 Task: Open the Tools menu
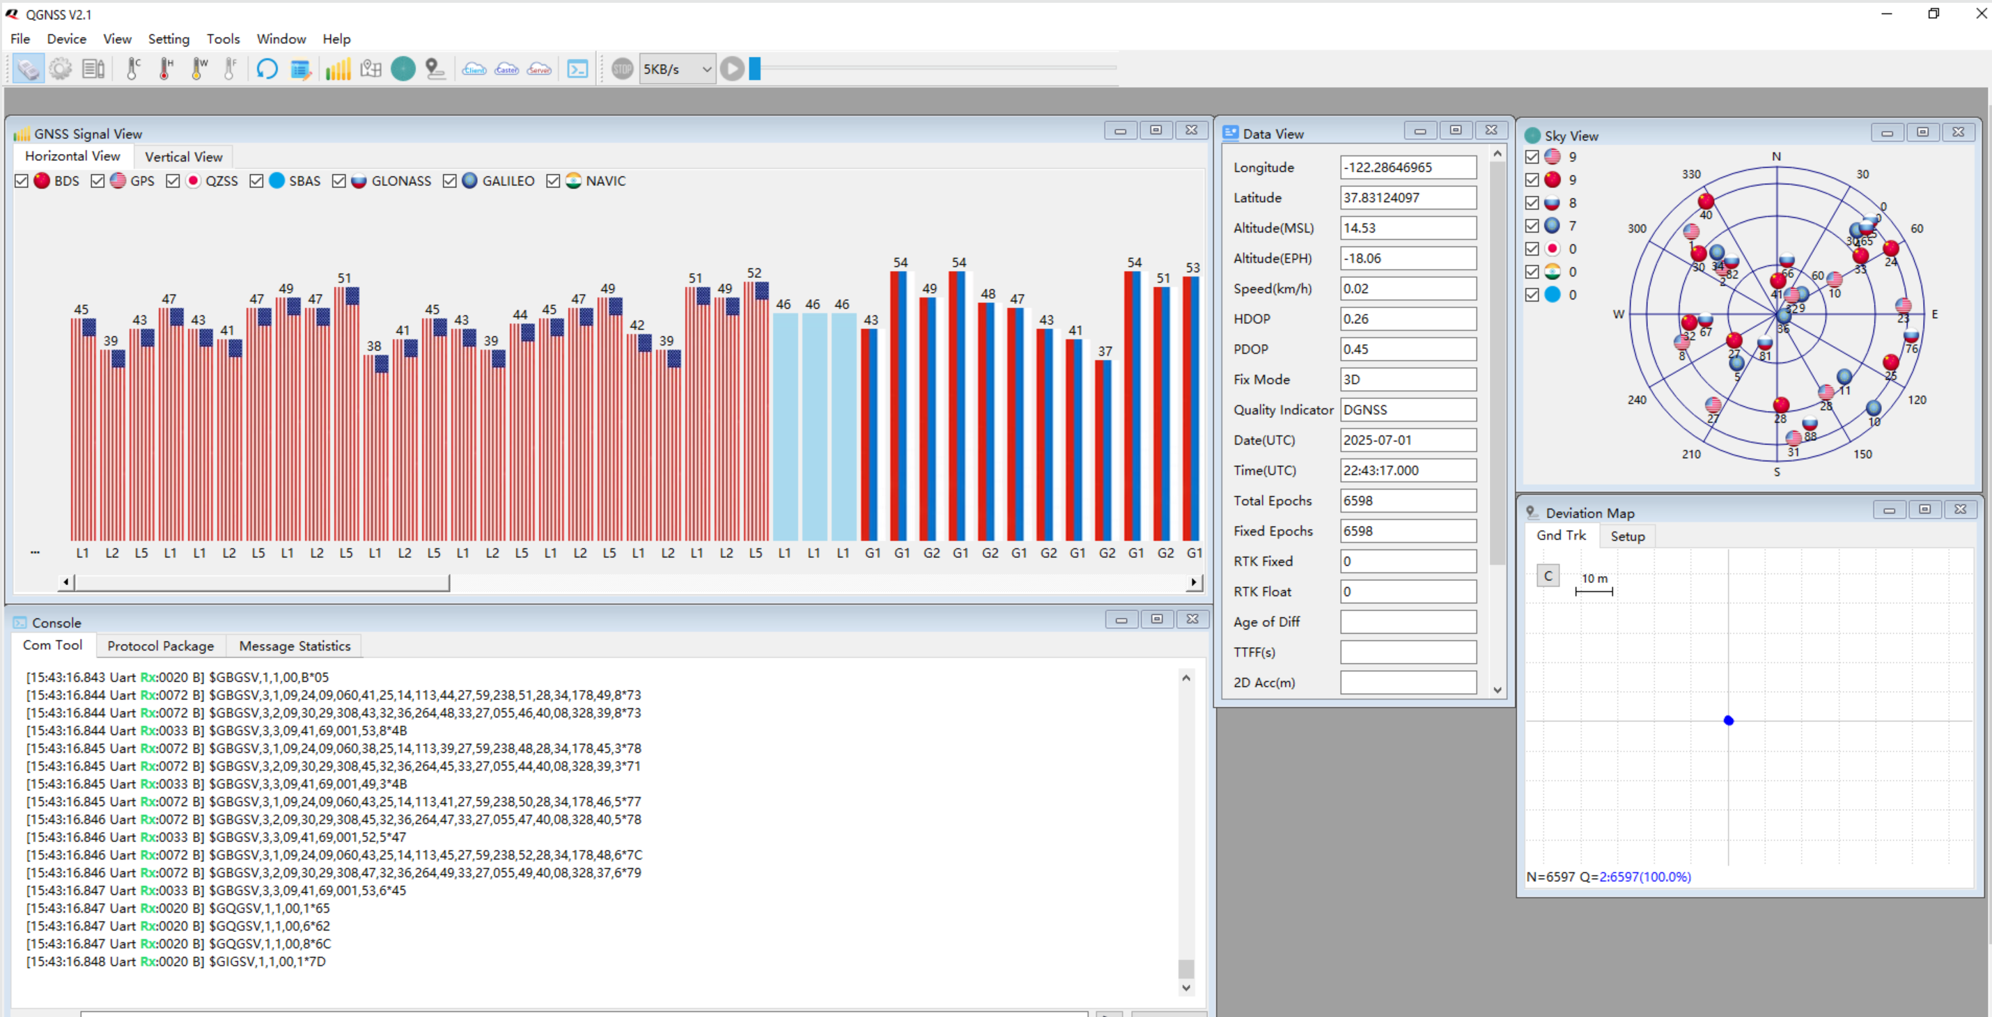223,39
